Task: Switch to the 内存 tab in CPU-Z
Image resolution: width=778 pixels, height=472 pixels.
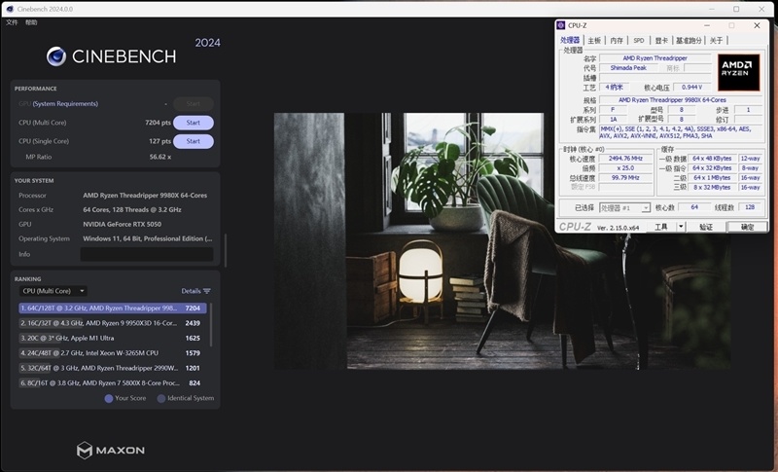Action: coord(616,41)
